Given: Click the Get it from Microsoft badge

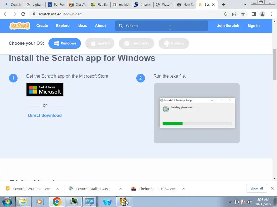Looking at the screenshot, I should click(x=45, y=90).
